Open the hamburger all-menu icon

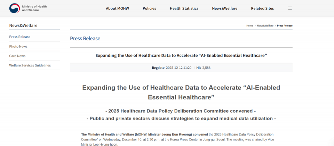(290, 8)
